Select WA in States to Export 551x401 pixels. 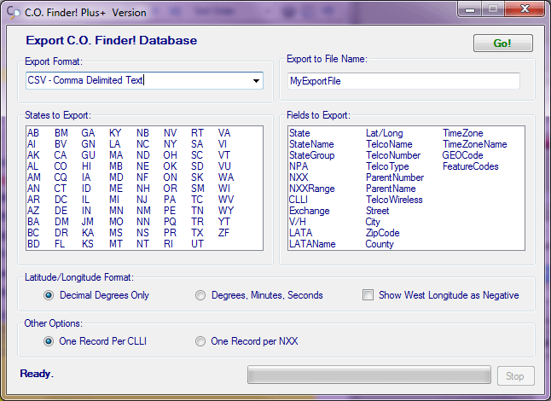[x=225, y=177]
